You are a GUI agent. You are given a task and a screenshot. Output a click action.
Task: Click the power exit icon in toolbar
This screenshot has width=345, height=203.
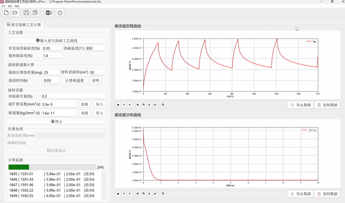point(60,13)
